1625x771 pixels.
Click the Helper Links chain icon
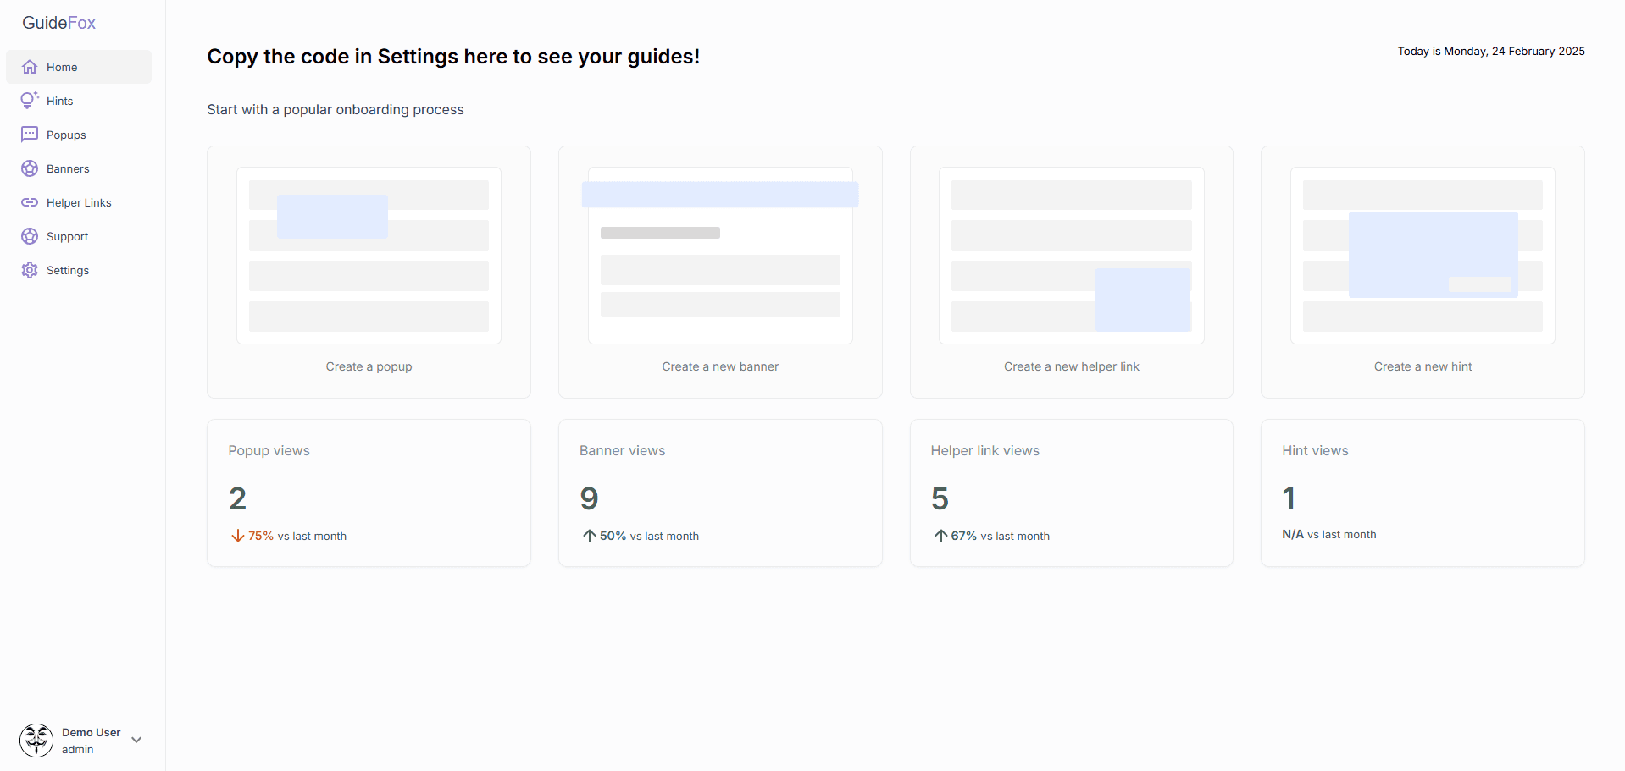[30, 202]
